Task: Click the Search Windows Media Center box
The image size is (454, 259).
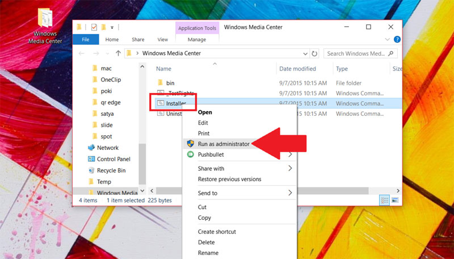Action: (x=360, y=53)
